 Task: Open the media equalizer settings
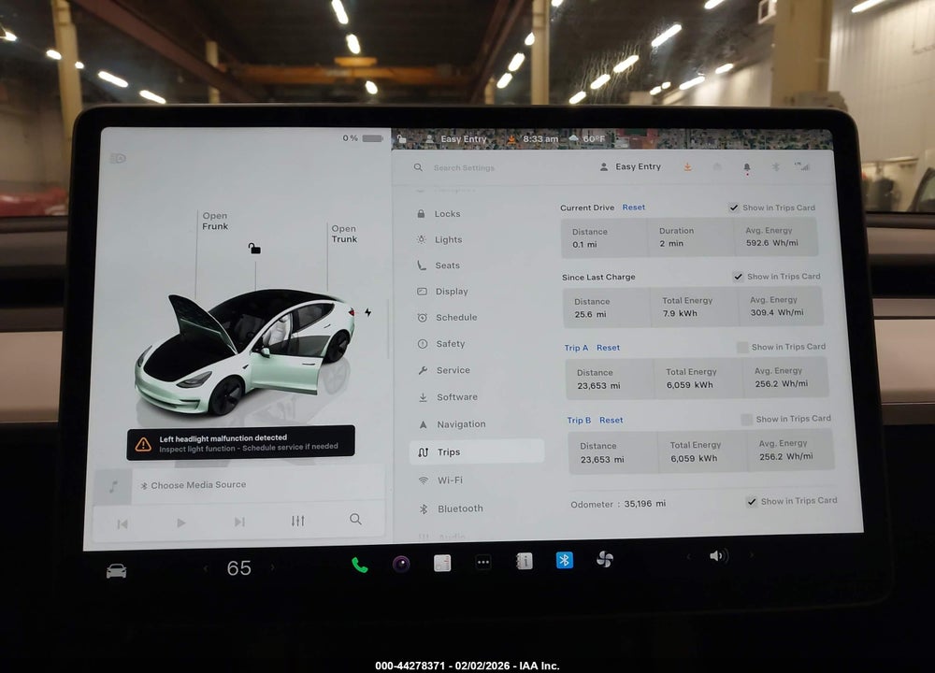pyautogui.click(x=298, y=521)
